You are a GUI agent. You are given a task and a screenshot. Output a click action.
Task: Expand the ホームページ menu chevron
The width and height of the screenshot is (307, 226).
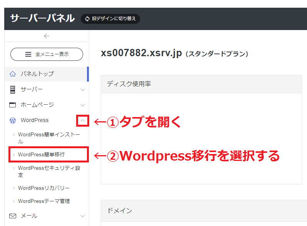[x=83, y=105]
